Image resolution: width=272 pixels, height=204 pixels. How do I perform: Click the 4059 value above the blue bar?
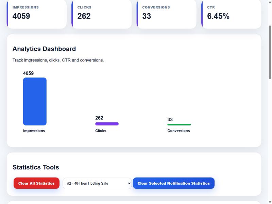tap(29, 73)
